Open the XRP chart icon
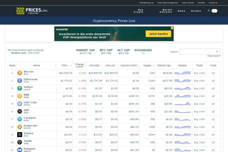The image size is (228, 152). point(213,112)
